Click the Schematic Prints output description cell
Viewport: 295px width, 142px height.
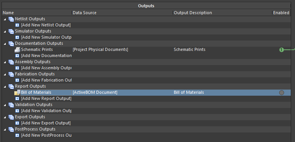coord(189,50)
